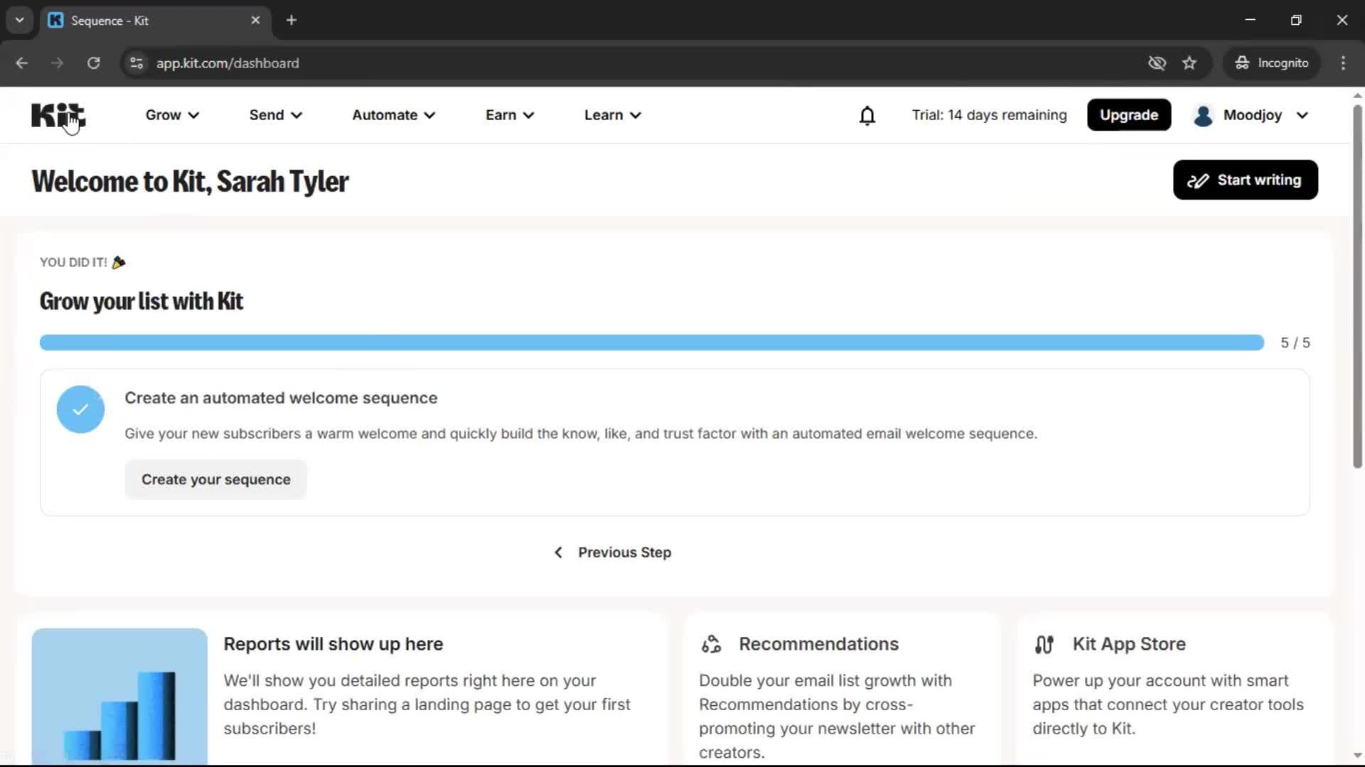The height and width of the screenshot is (767, 1365).
Task: Expand the Learn menu
Action: 611,115
